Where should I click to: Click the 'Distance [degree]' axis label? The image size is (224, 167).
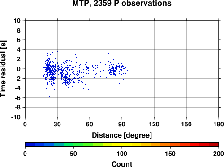pos(122,135)
